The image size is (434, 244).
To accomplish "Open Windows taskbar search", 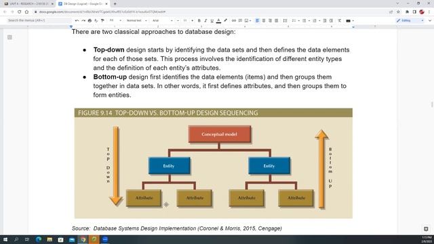I will [16, 239].
